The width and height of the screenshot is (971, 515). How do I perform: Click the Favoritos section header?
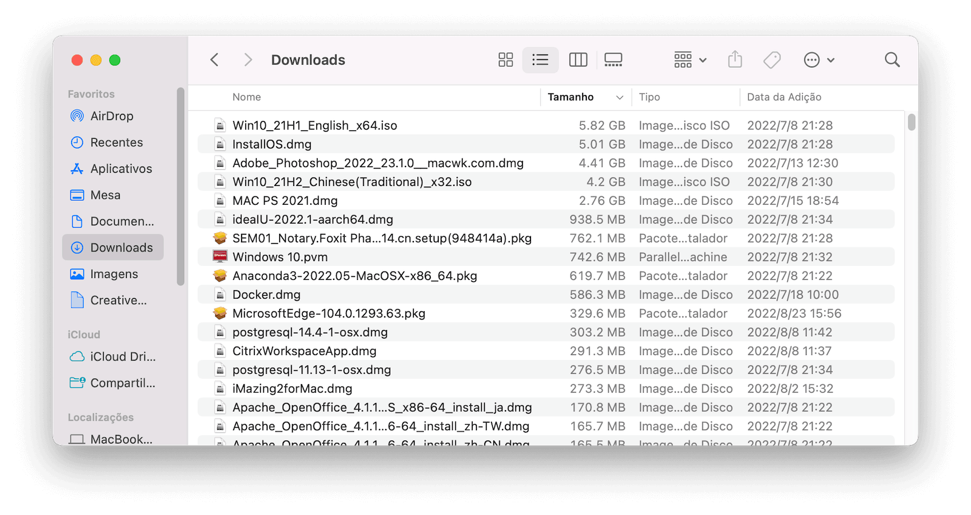click(91, 94)
